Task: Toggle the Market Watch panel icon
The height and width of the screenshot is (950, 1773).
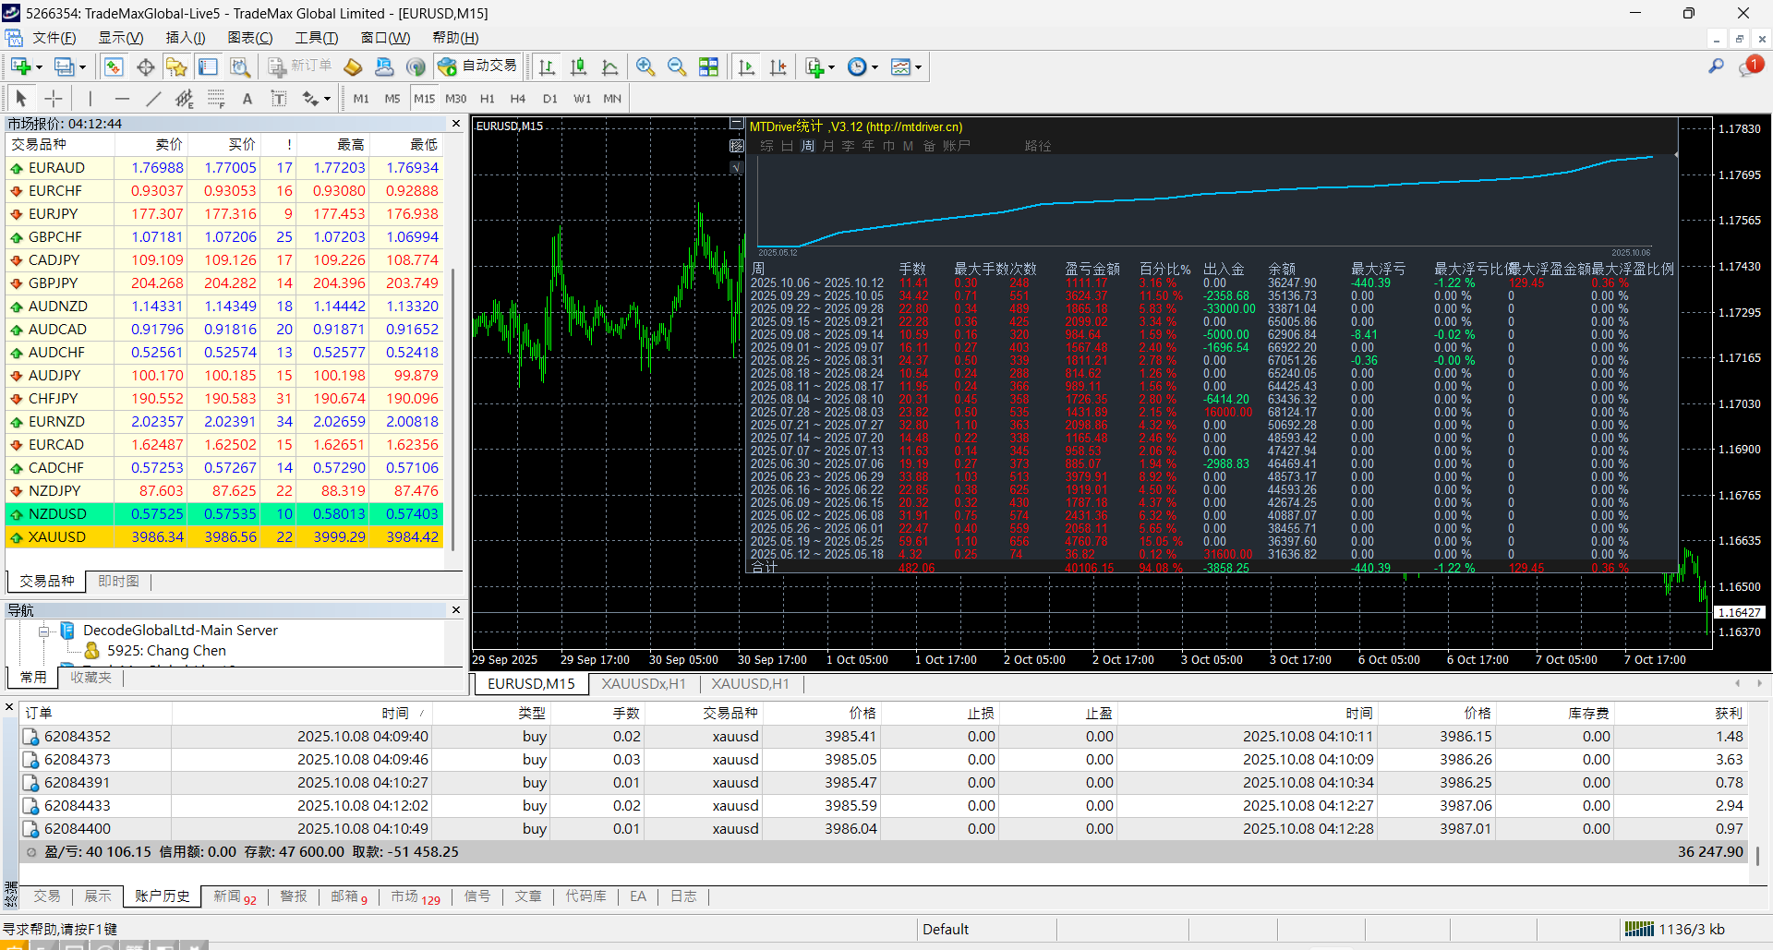Action: pos(114,66)
